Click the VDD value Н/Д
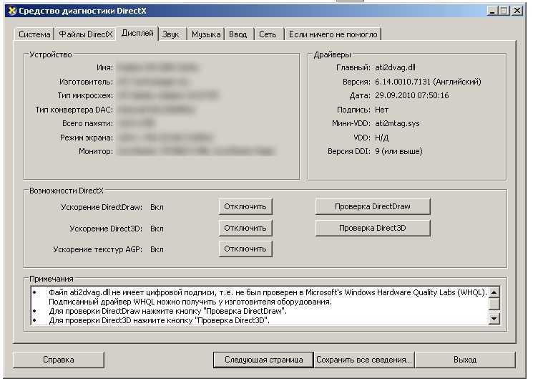 click(381, 138)
